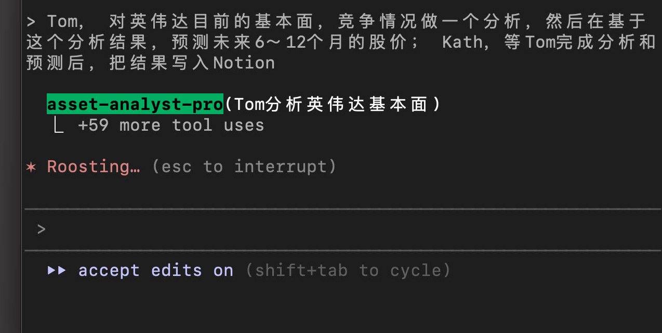Click the Roosting… status text

94,166
